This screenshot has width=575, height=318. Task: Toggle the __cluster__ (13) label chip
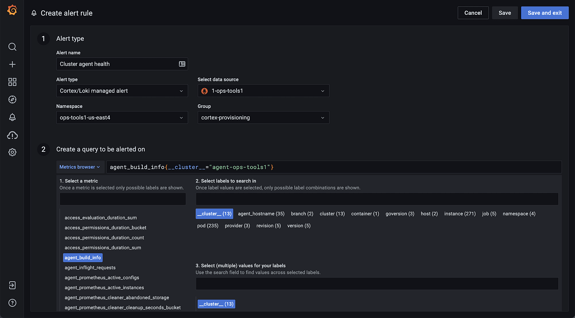pyautogui.click(x=214, y=214)
